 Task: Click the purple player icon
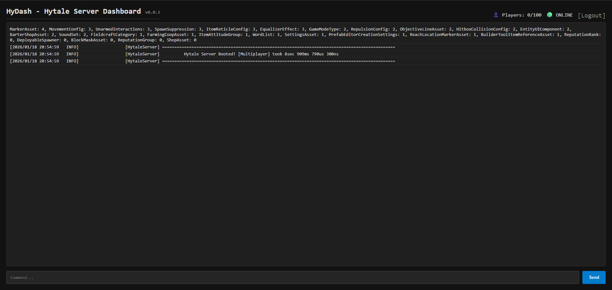point(496,15)
